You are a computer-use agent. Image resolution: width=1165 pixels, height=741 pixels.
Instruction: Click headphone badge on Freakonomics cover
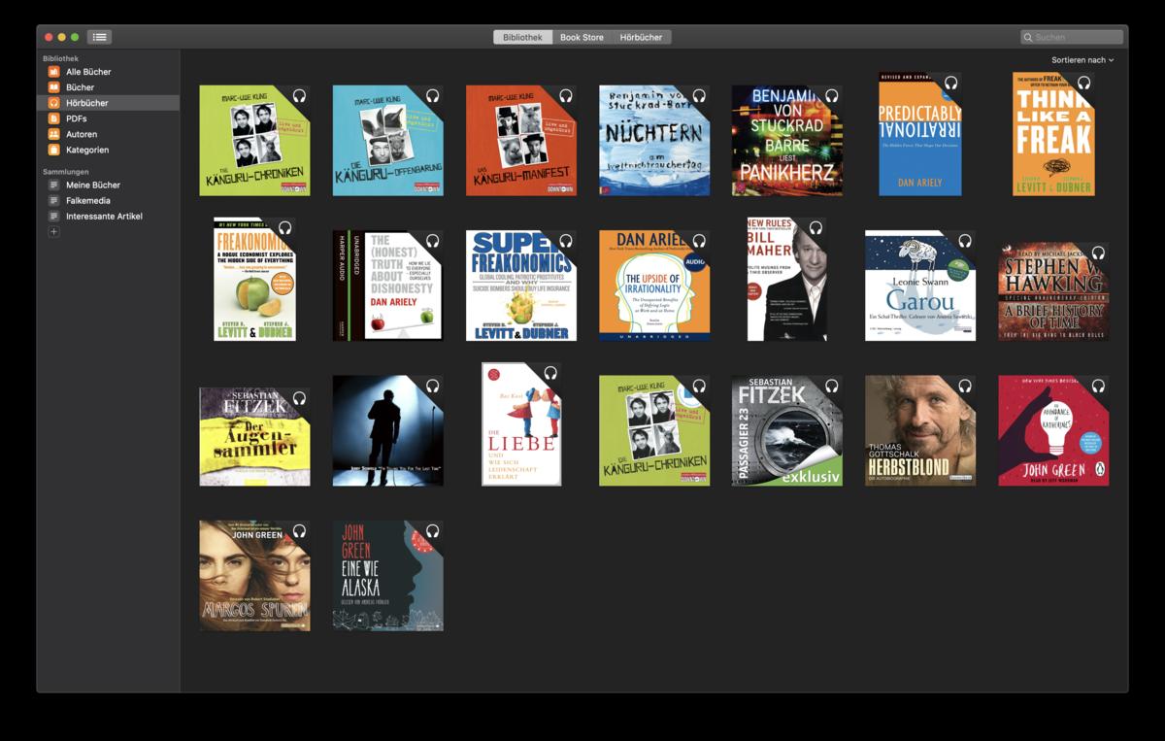tap(285, 228)
